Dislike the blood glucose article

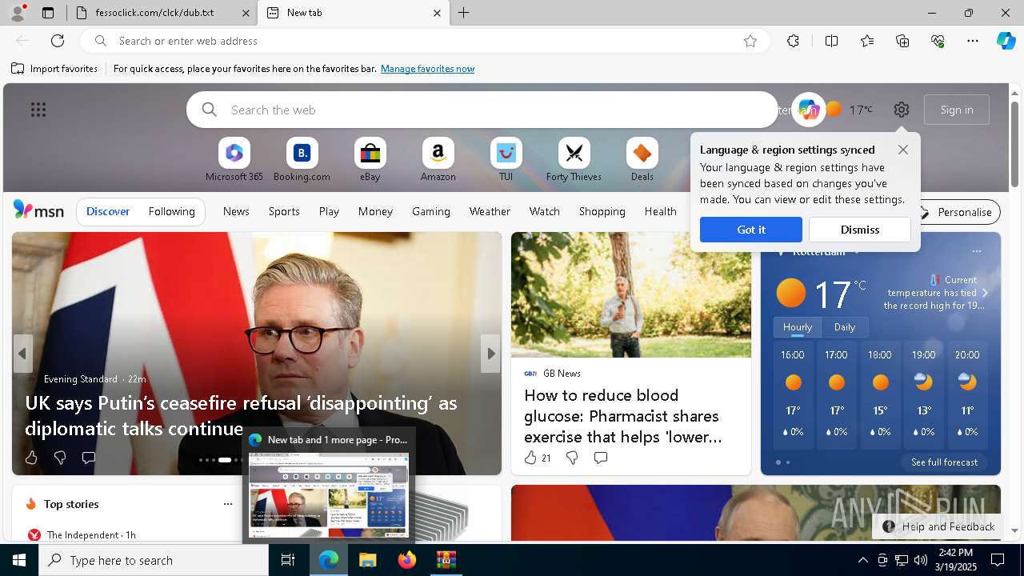point(572,458)
